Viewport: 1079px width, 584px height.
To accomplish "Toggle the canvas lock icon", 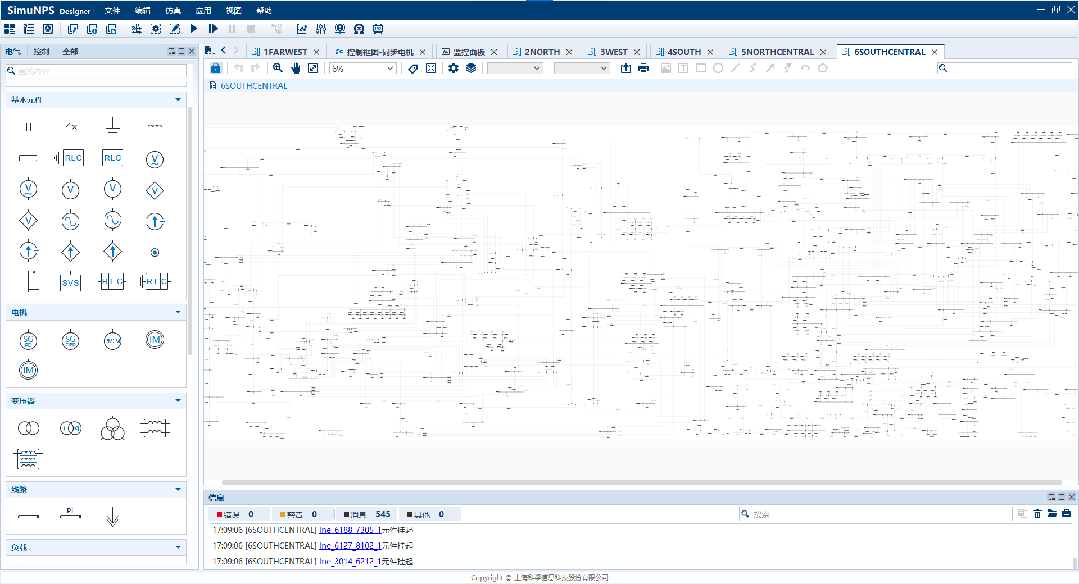I will [x=216, y=68].
